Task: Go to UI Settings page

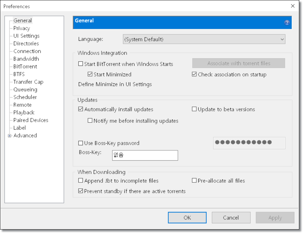Action: pos(26,36)
